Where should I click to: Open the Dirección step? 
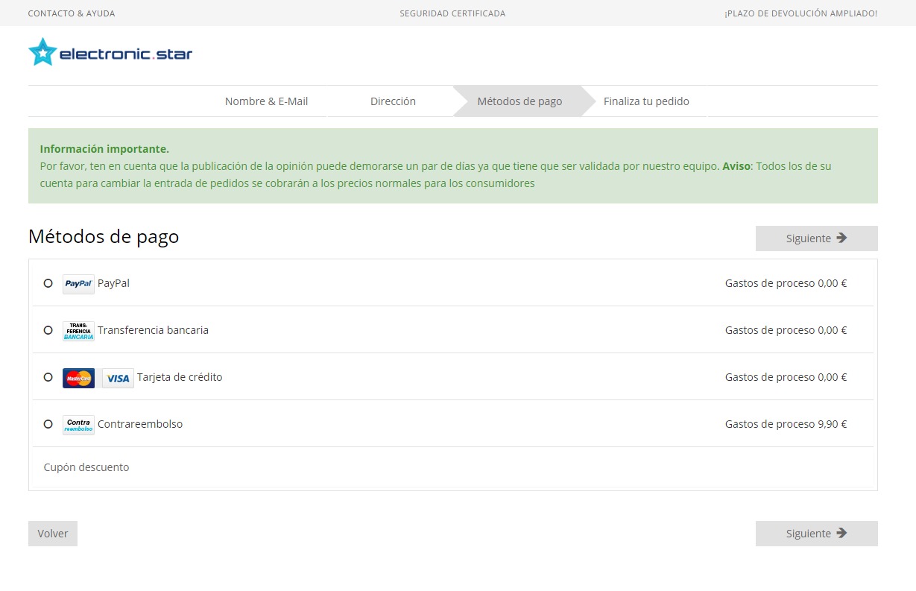[x=393, y=101]
